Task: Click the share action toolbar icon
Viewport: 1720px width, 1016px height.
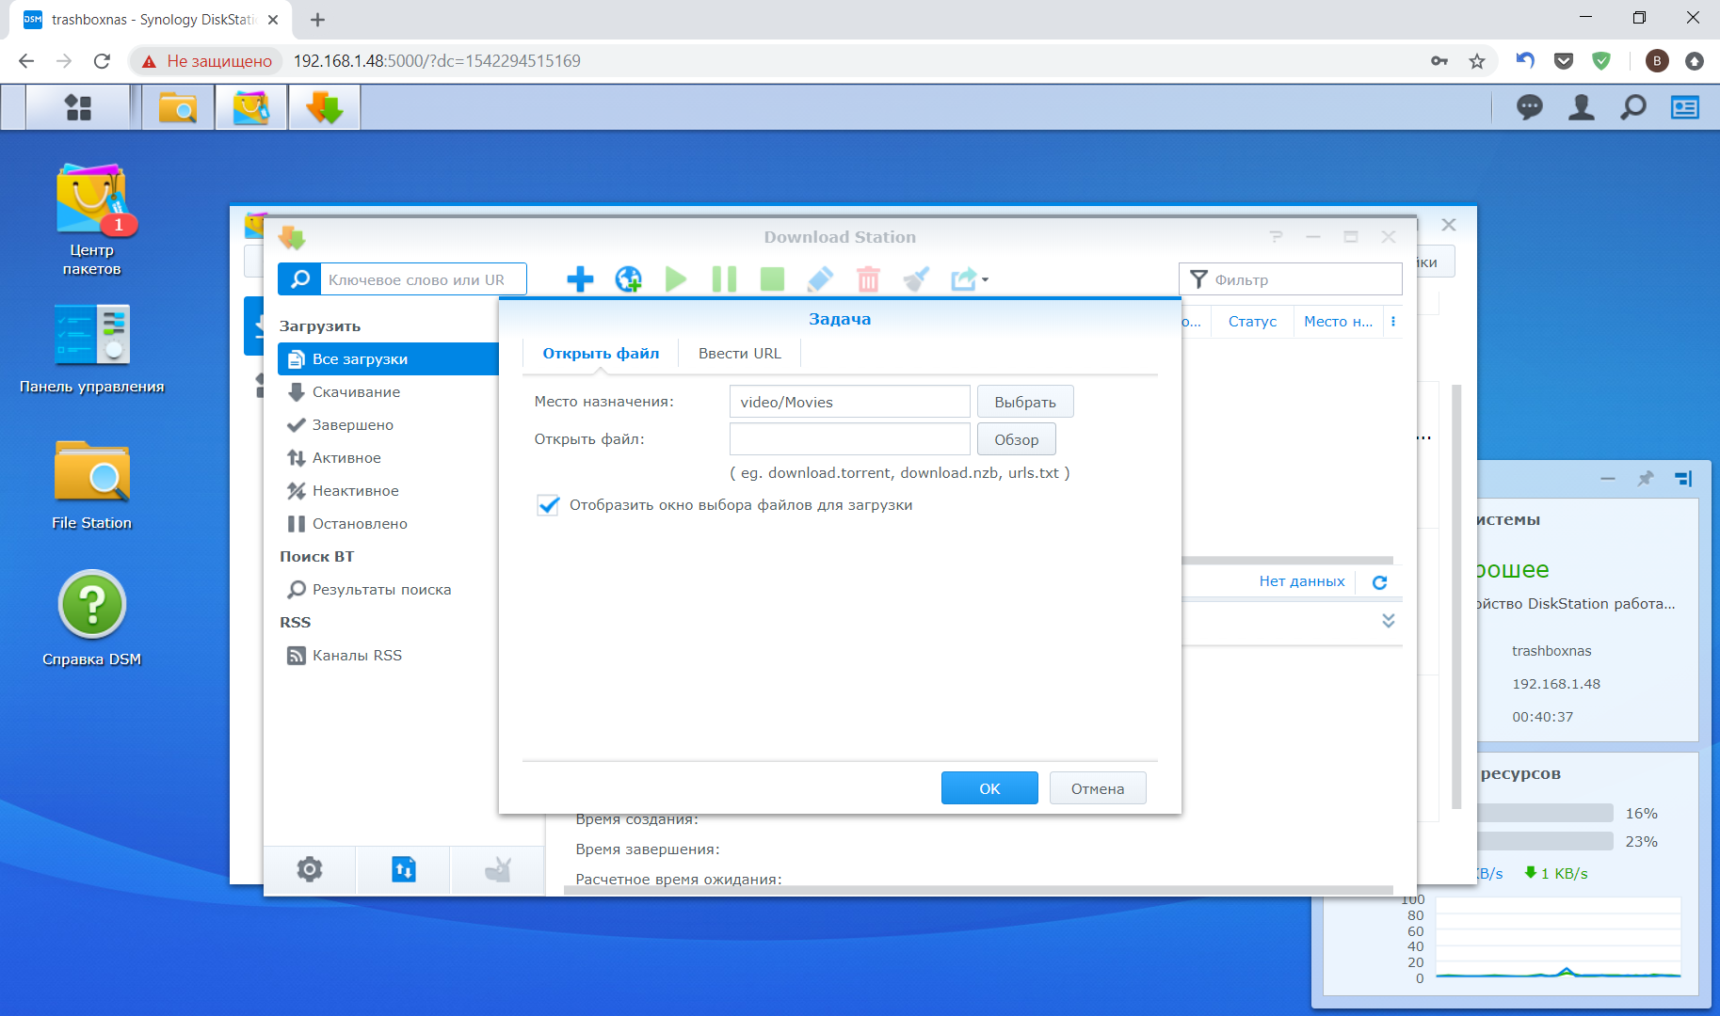Action: (969, 279)
